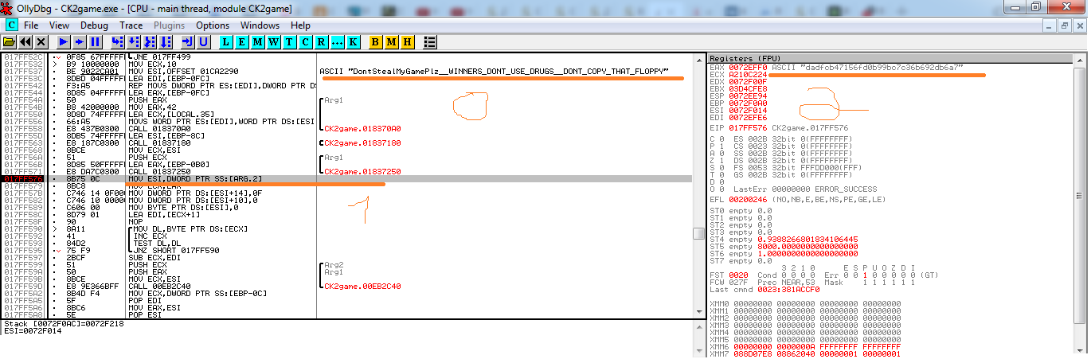The image size is (1091, 359).
Task: Open Executable modules with E icon
Action: pyautogui.click(x=241, y=41)
